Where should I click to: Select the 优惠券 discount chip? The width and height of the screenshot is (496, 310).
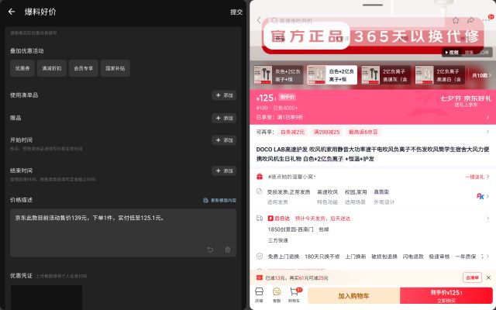point(22,68)
